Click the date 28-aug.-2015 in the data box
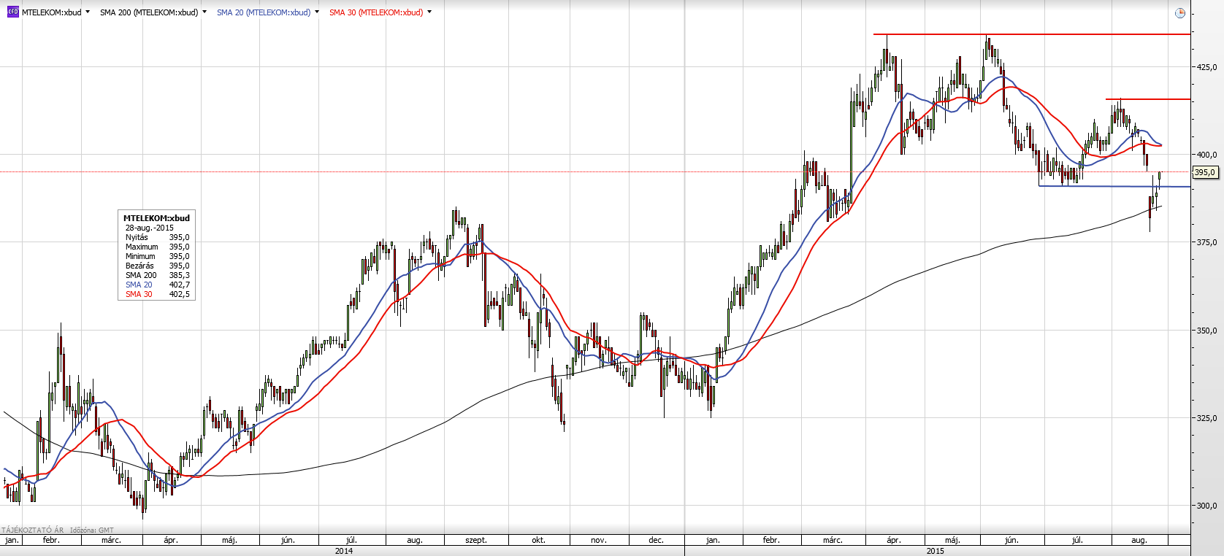1224x556 pixels. [x=150, y=228]
